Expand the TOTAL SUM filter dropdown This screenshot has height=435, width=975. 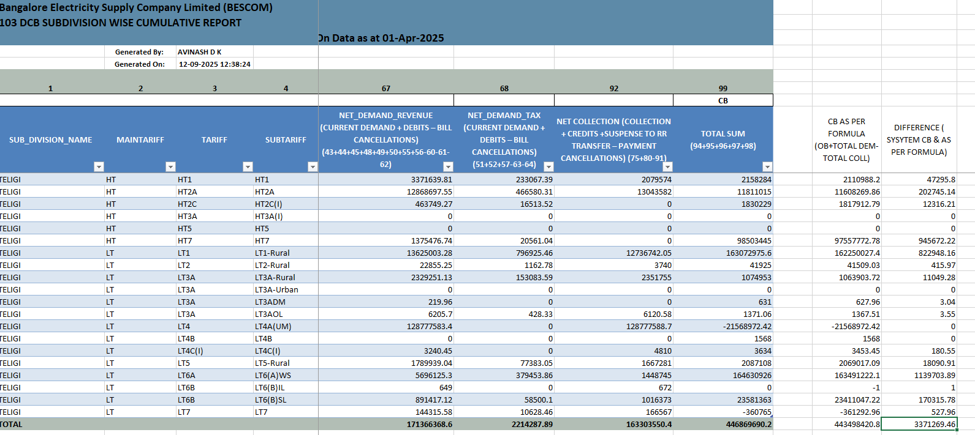click(x=767, y=167)
